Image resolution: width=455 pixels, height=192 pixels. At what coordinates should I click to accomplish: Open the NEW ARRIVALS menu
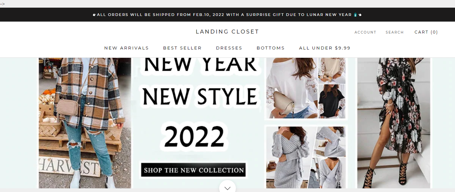[127, 48]
